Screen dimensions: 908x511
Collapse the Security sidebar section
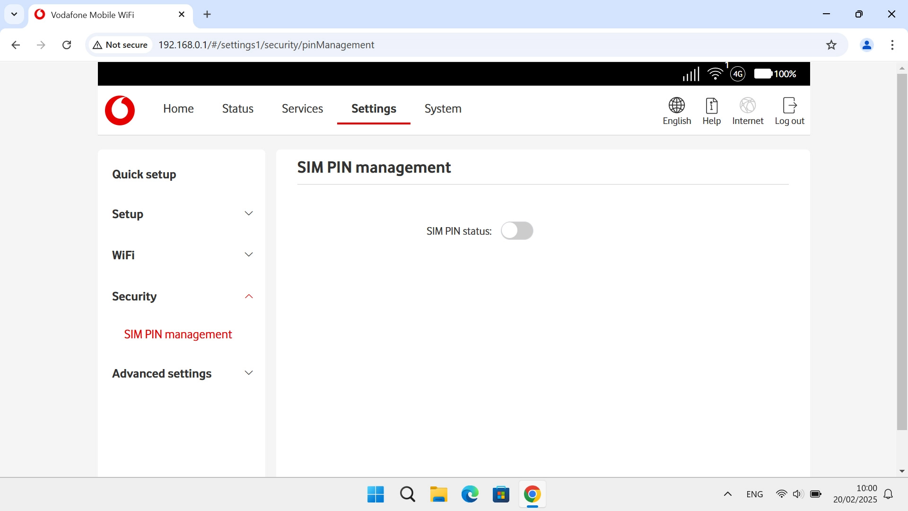pyautogui.click(x=248, y=296)
